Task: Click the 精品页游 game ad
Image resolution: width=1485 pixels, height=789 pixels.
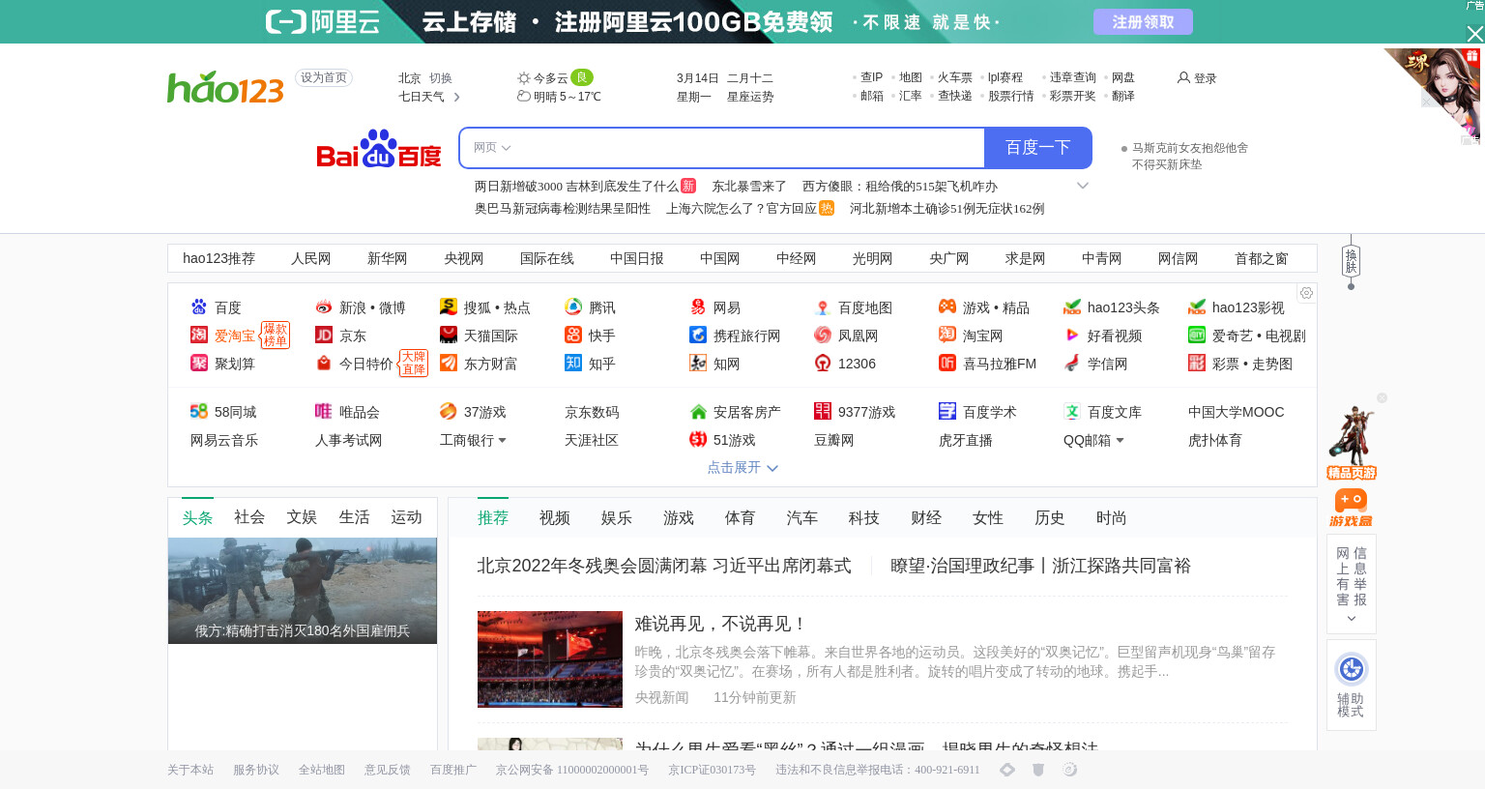Action: (1351, 442)
